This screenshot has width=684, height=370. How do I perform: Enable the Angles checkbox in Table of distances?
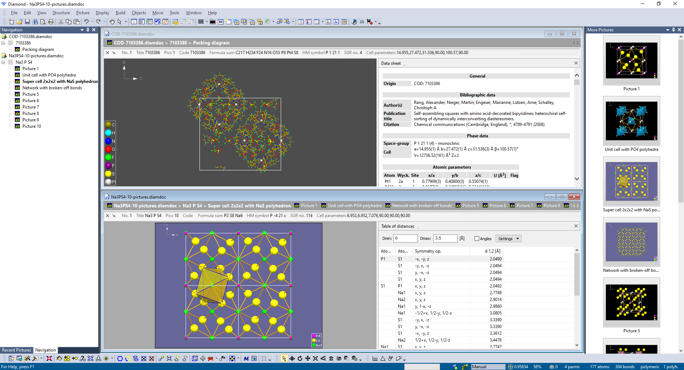coord(477,239)
